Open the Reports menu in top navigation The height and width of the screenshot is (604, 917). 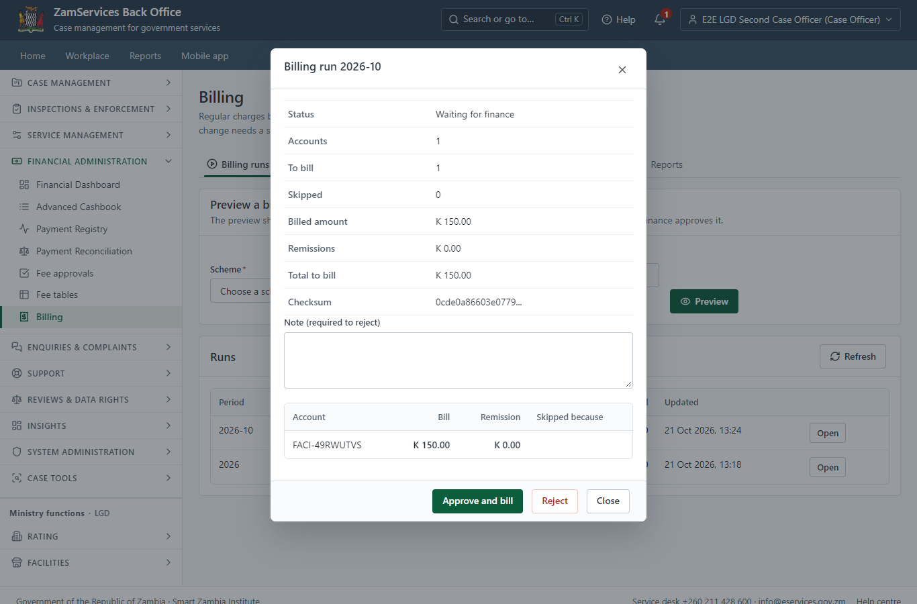(x=145, y=56)
